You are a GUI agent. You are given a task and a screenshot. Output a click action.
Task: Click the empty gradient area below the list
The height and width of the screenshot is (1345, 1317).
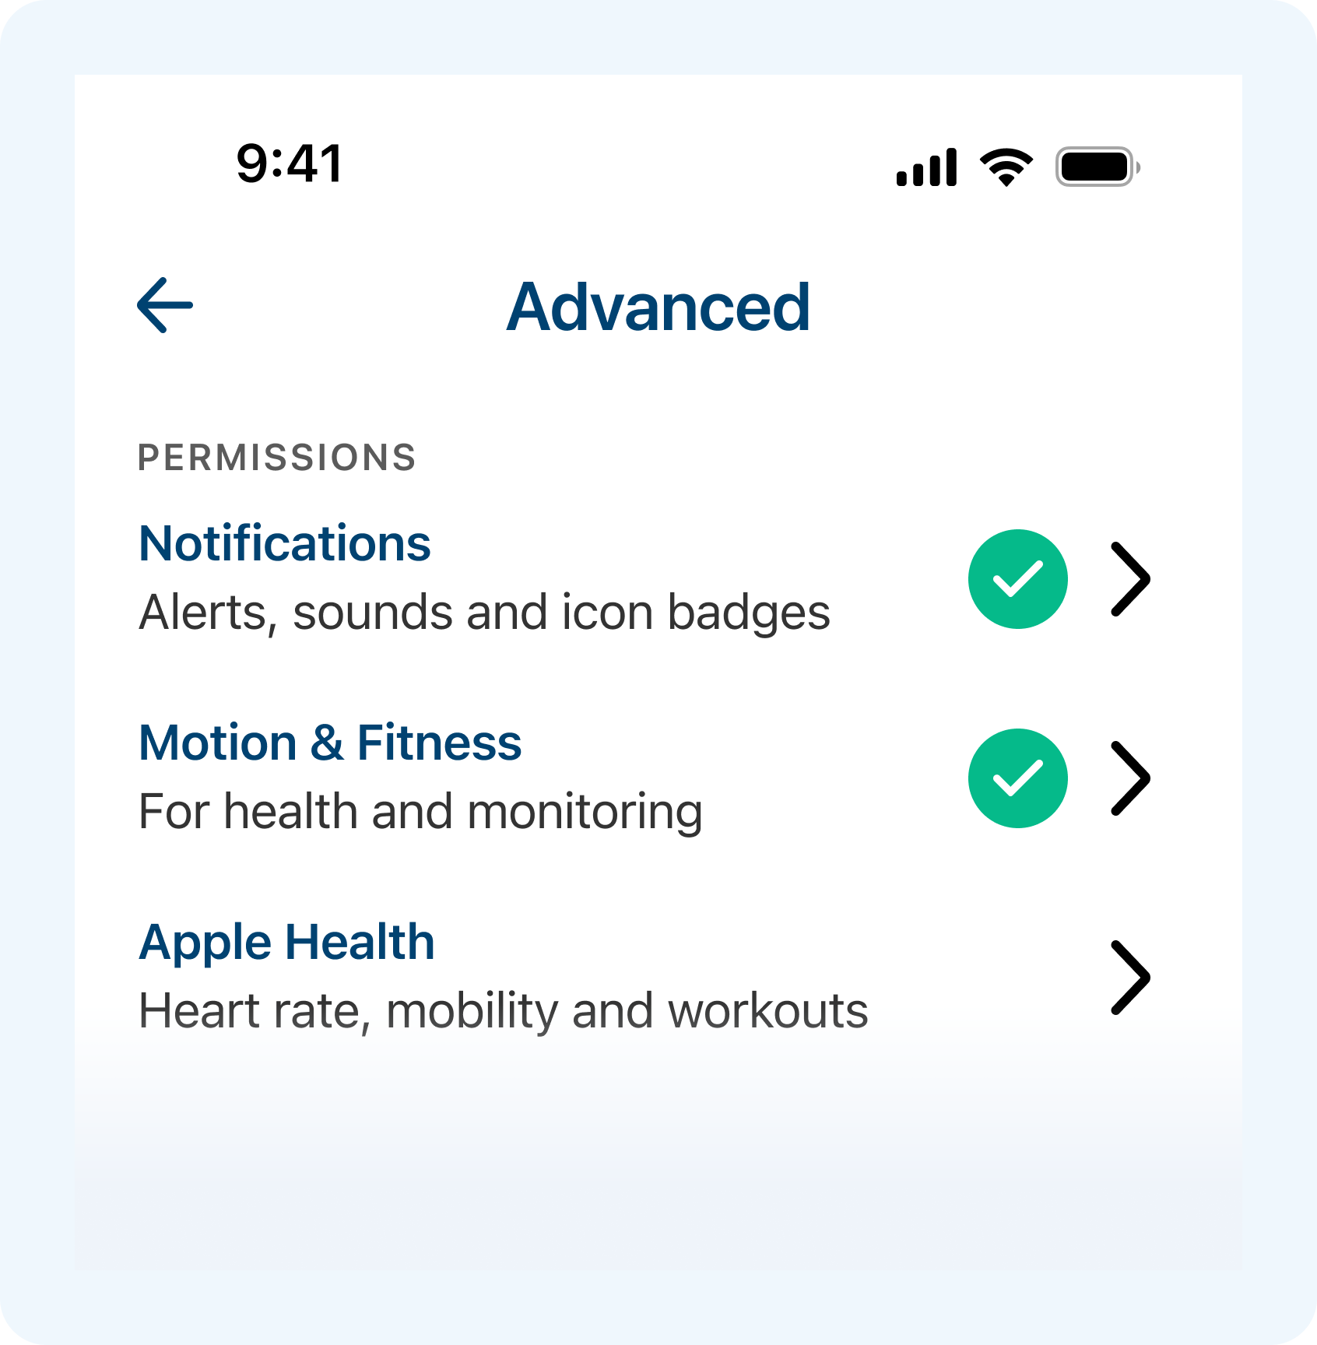(x=658, y=1168)
